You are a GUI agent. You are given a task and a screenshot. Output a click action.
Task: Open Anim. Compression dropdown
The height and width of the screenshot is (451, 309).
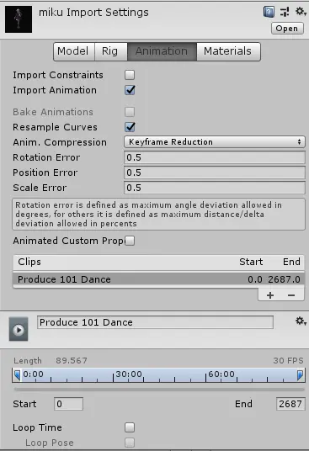pyautogui.click(x=215, y=142)
